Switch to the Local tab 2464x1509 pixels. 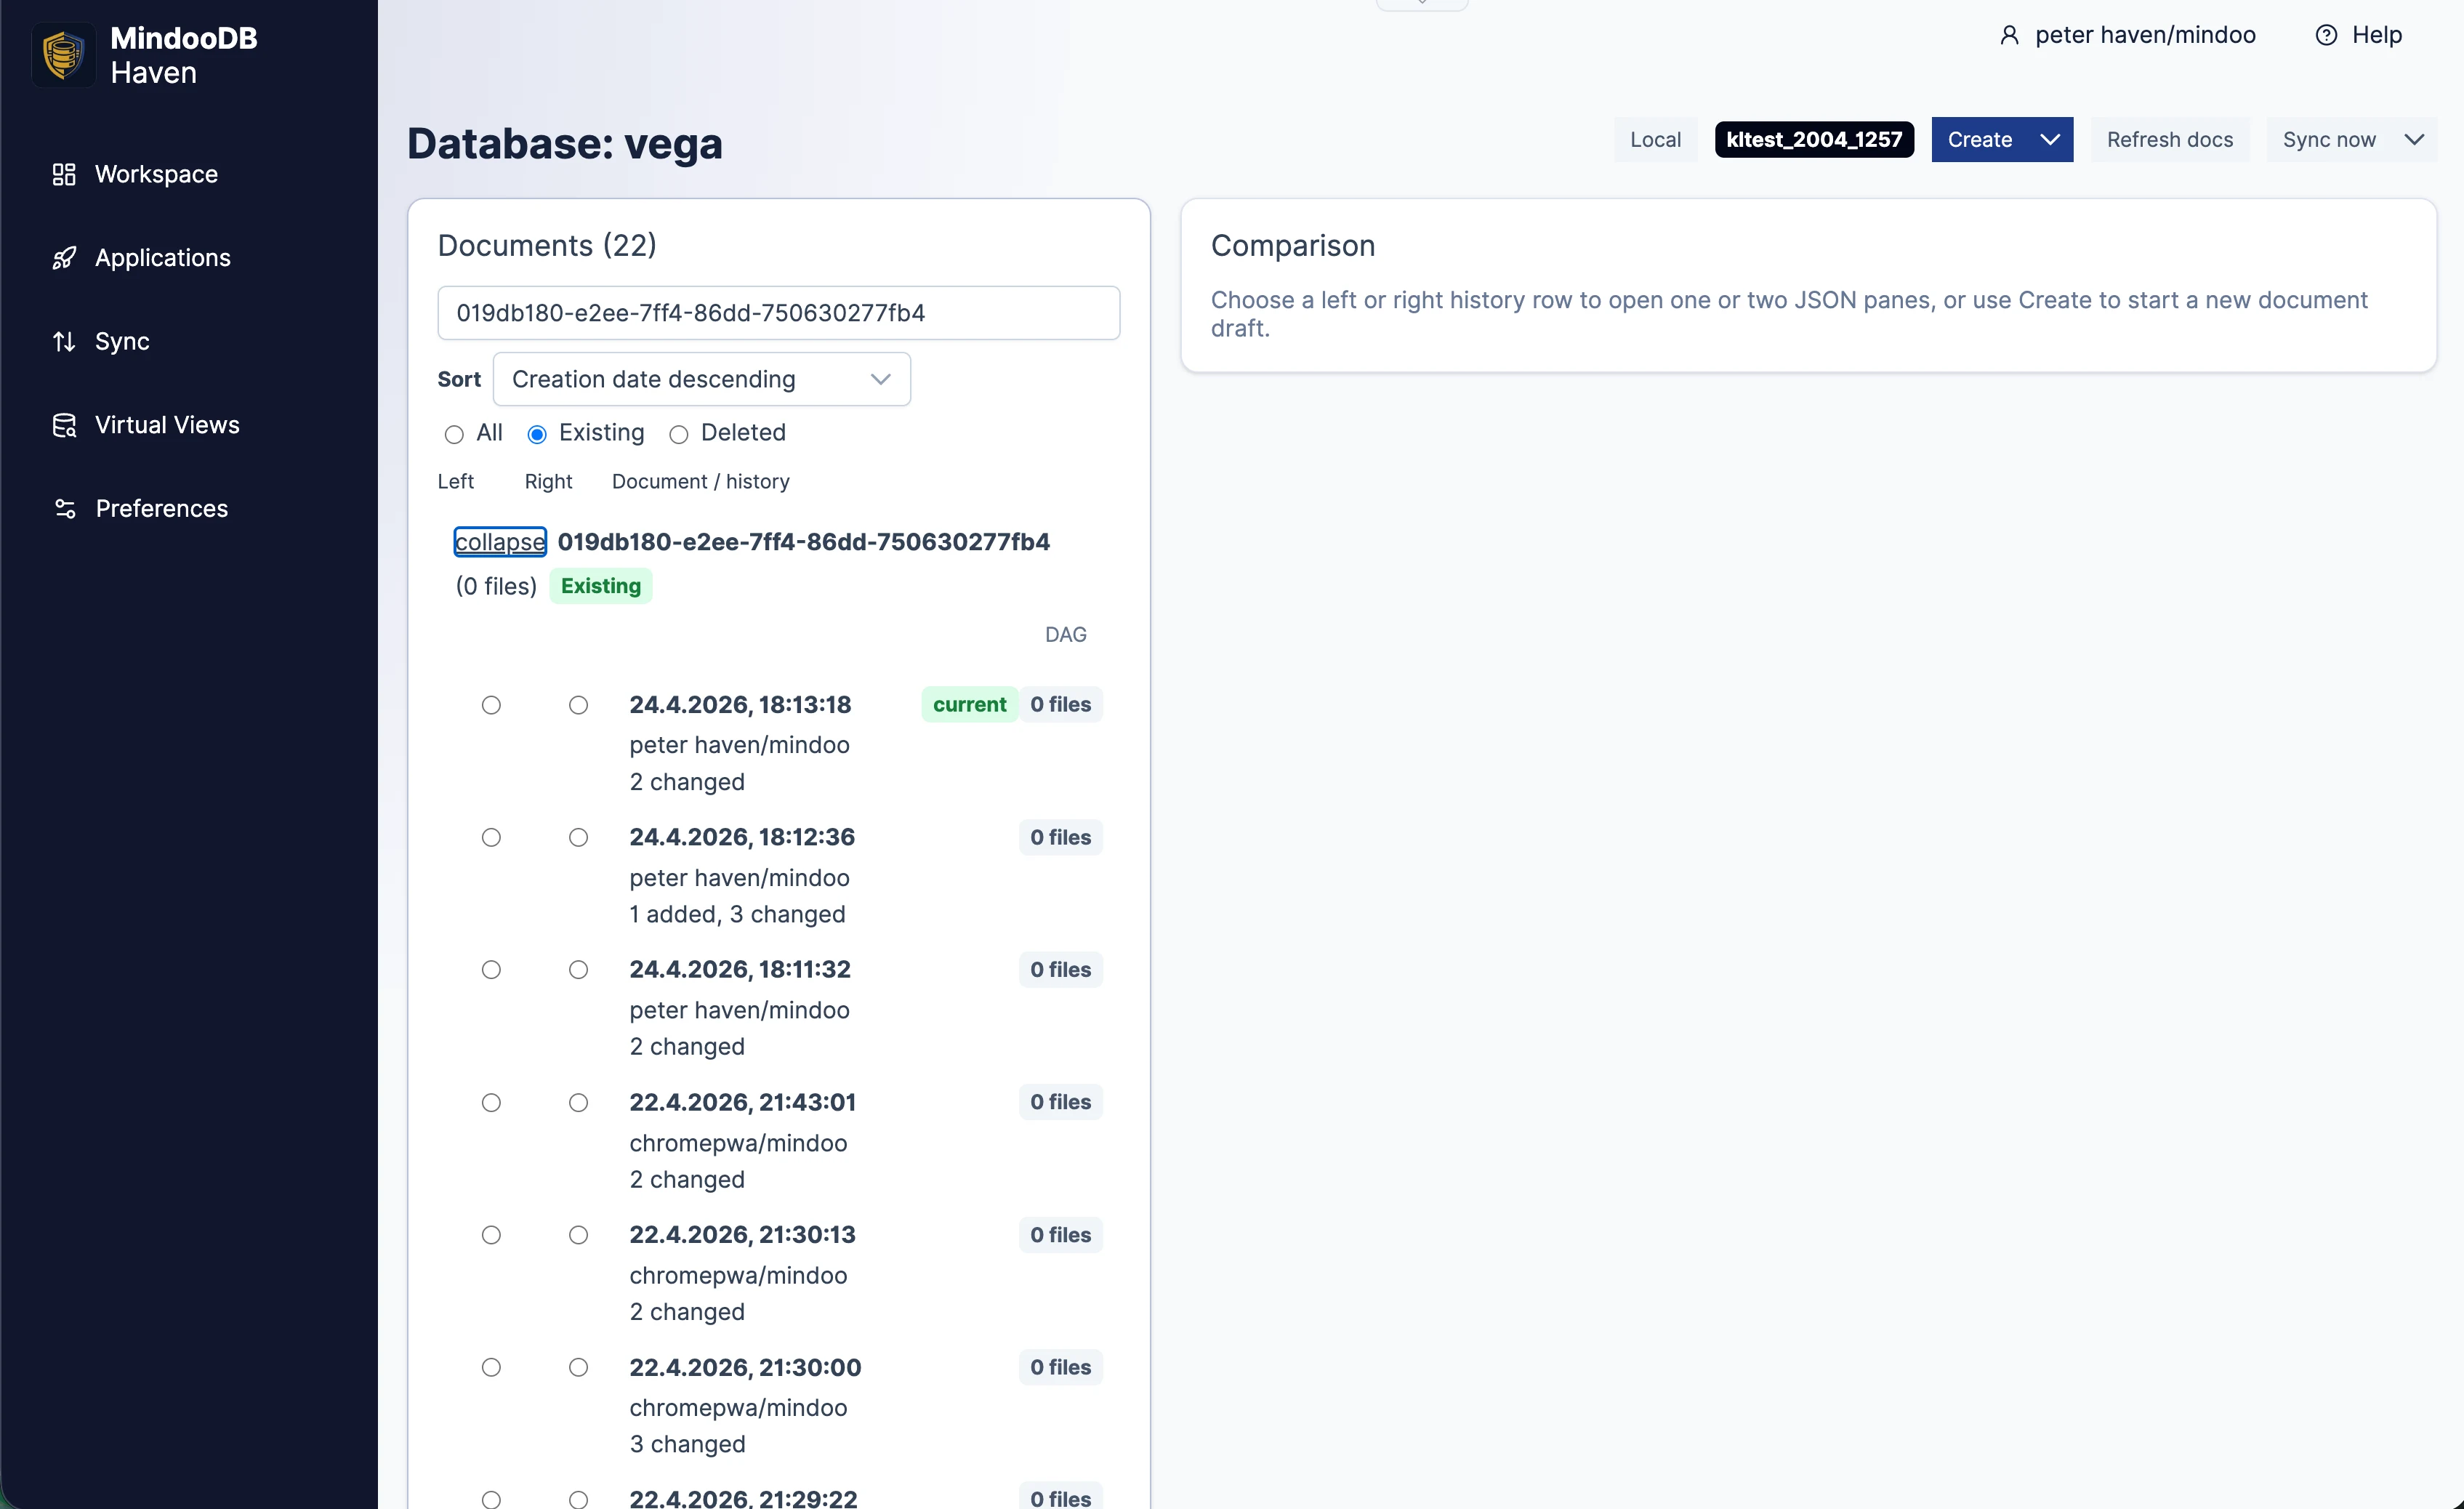click(x=1654, y=139)
